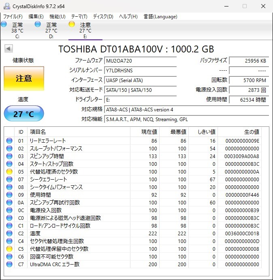Click the power-on hours value 62534 時間
The width and height of the screenshot is (273, 280).
249,100
